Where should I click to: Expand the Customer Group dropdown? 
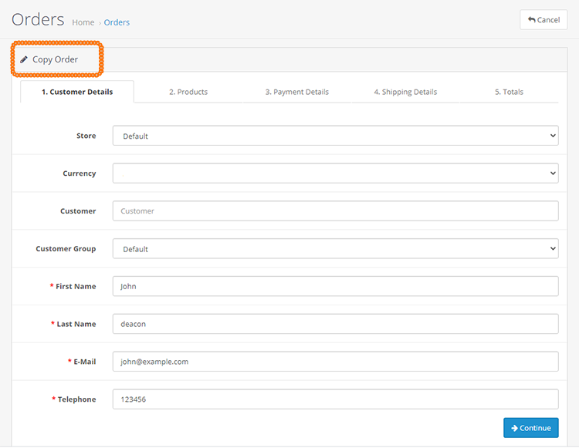(x=335, y=248)
